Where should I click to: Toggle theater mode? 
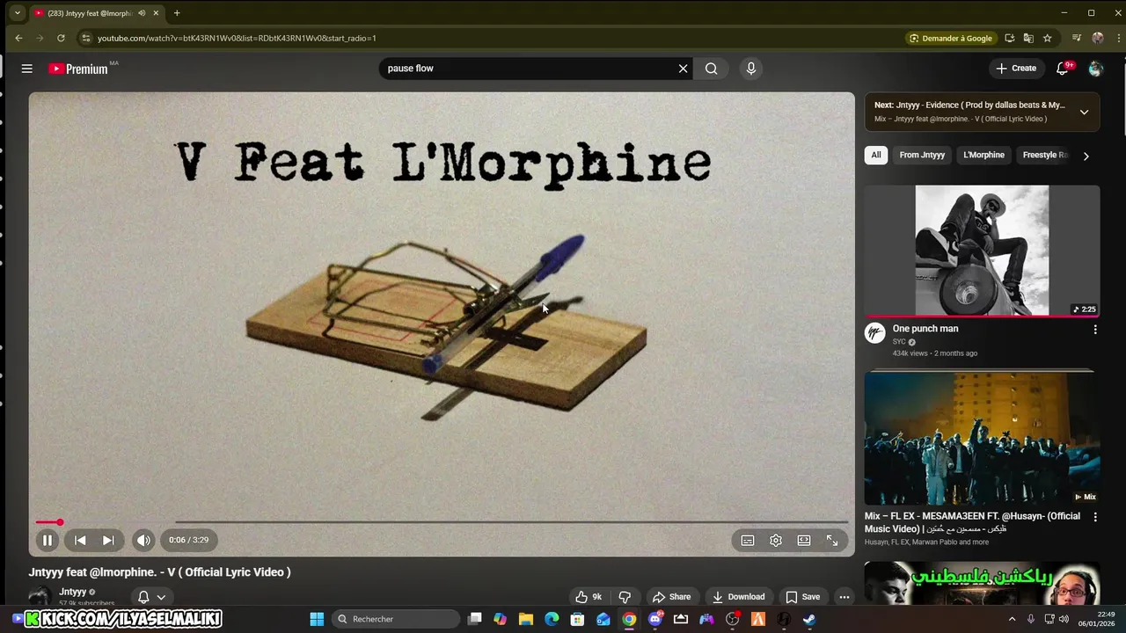coord(804,541)
